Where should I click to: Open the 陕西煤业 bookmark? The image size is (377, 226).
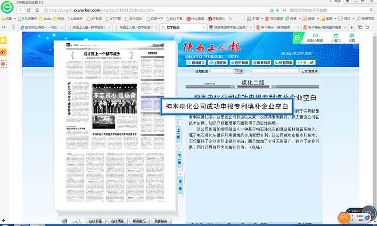[x=216, y=18]
